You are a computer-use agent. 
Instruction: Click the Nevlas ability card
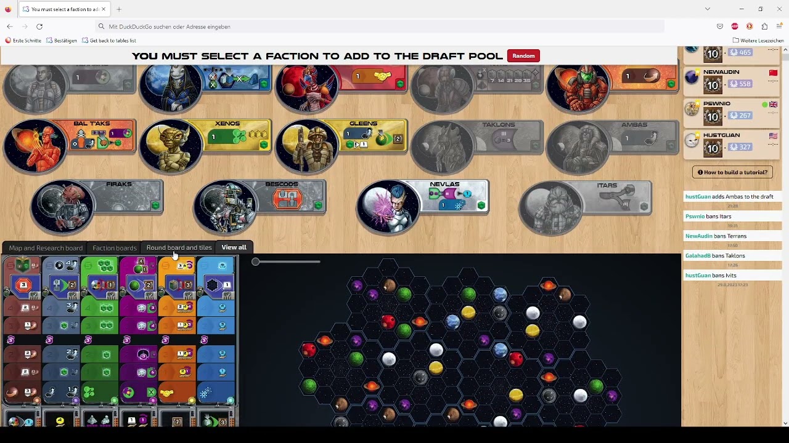455,196
